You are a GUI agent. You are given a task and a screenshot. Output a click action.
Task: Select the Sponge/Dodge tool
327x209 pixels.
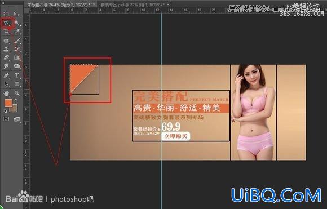[x=17, y=66]
